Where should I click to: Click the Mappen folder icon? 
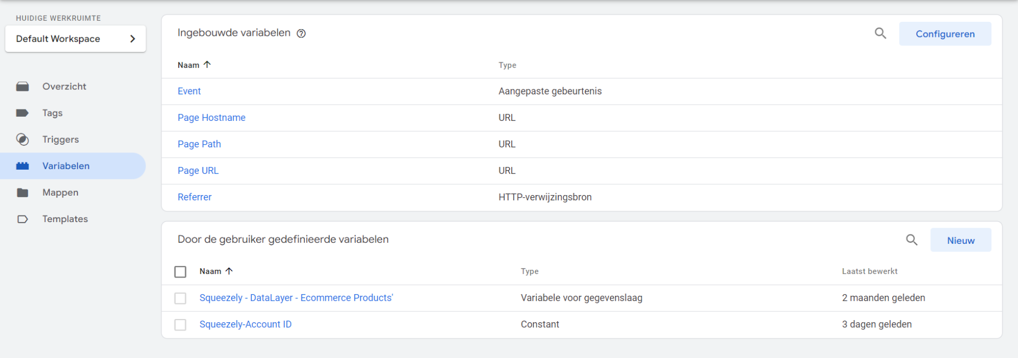click(x=22, y=192)
